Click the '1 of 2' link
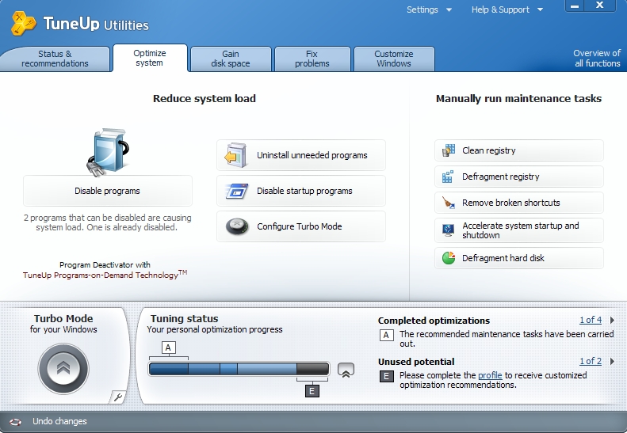Screen dimensions: 627x433 coord(591,361)
